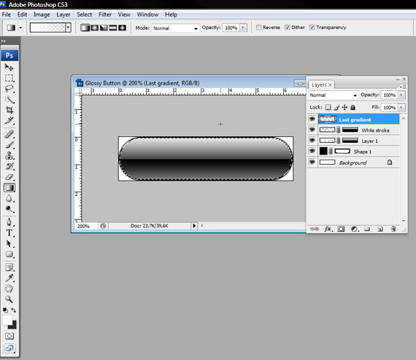Choose the Reflected Gradient style
Viewport: 416px width, 360px height.
pos(112,28)
